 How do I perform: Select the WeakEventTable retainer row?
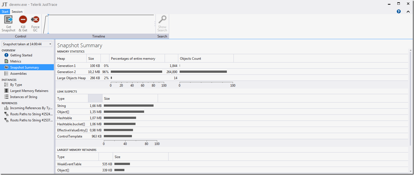click(232, 164)
